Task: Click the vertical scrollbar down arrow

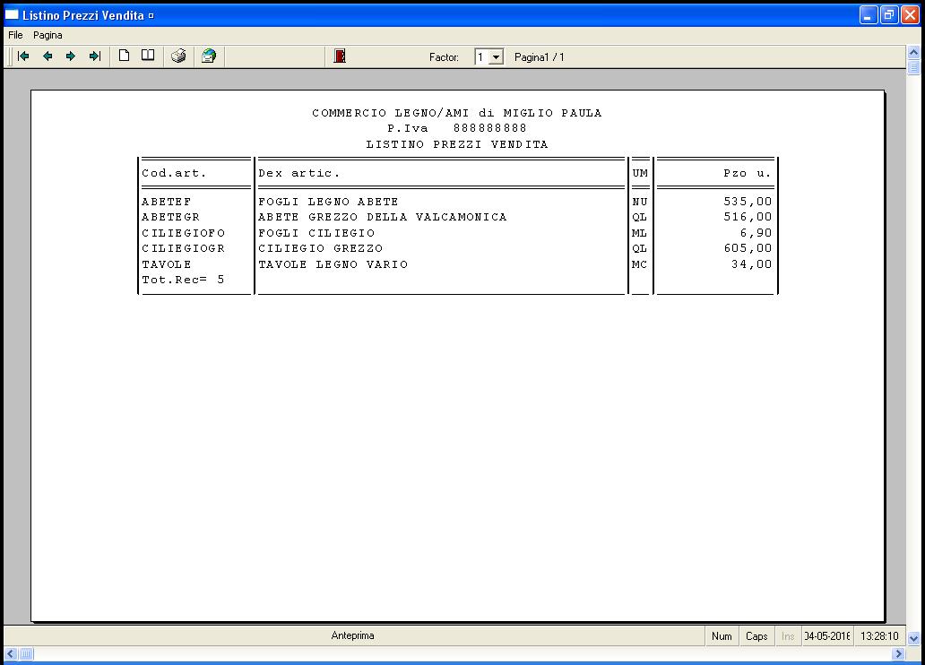Action: click(x=913, y=638)
